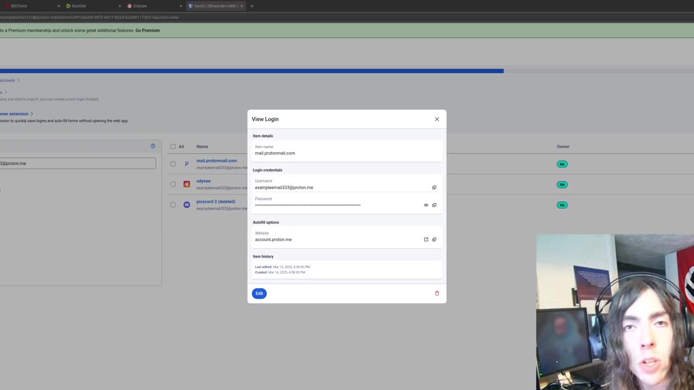Viewport: 694px width, 390px height.
Task: Click the masked Password dots field
Action: point(307,205)
